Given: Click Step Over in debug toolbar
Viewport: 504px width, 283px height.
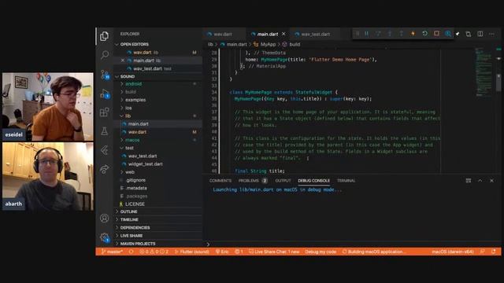Looking at the screenshot, I should coord(378,34).
